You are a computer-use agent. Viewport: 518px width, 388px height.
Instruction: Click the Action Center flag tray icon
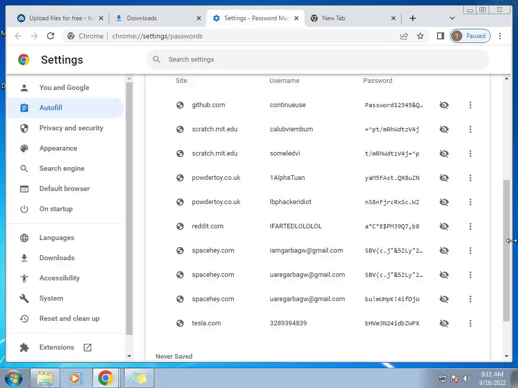coord(455,378)
